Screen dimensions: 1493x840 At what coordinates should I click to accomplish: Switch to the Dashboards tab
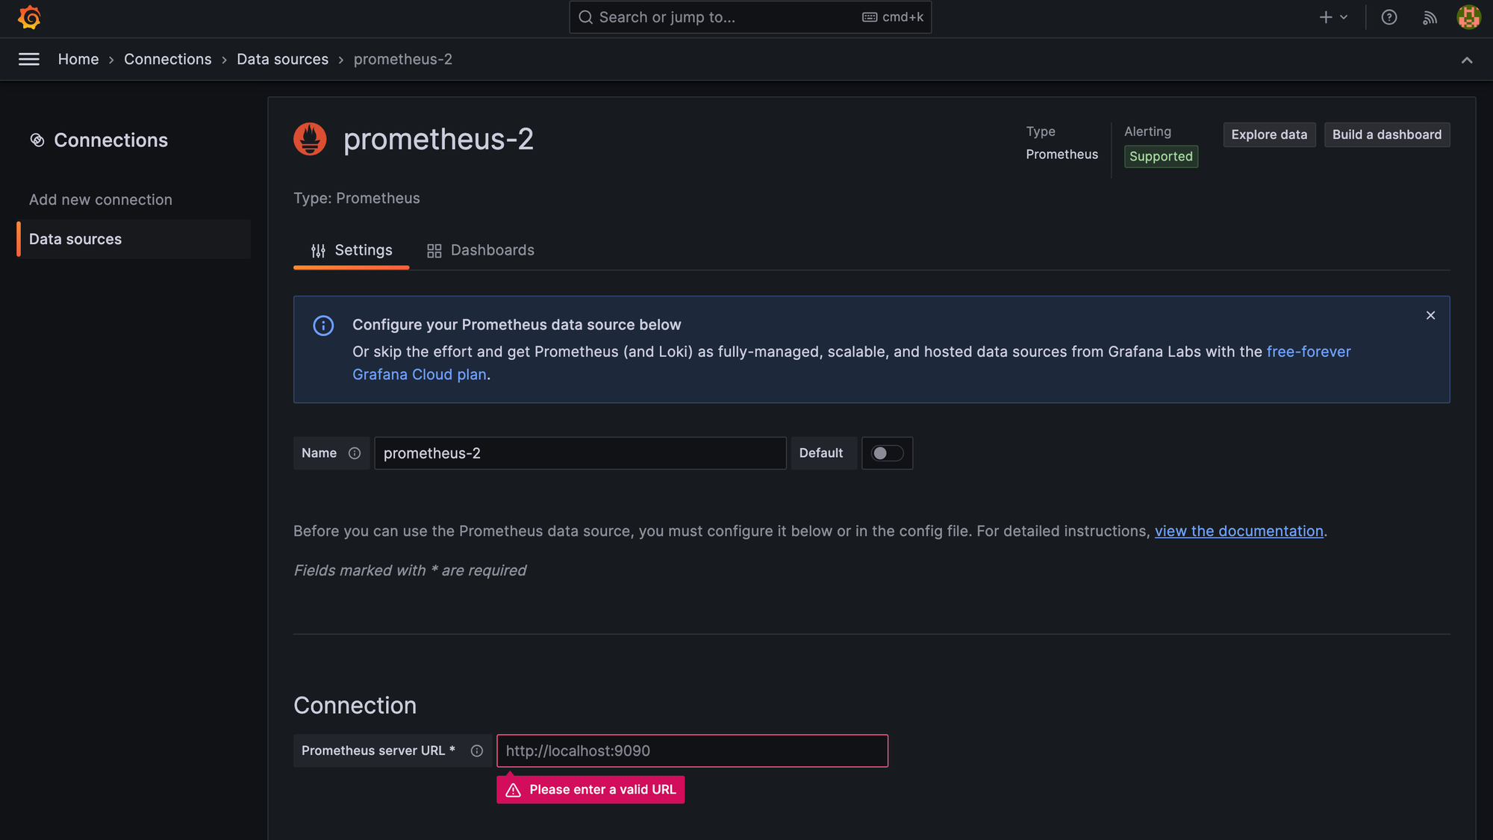click(481, 250)
